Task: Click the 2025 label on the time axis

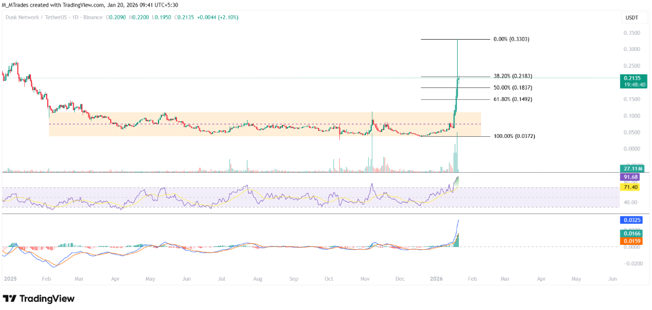Action: click(10, 279)
